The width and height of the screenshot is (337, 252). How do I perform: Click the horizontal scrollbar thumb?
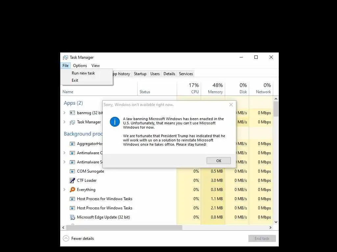[x=124, y=228]
